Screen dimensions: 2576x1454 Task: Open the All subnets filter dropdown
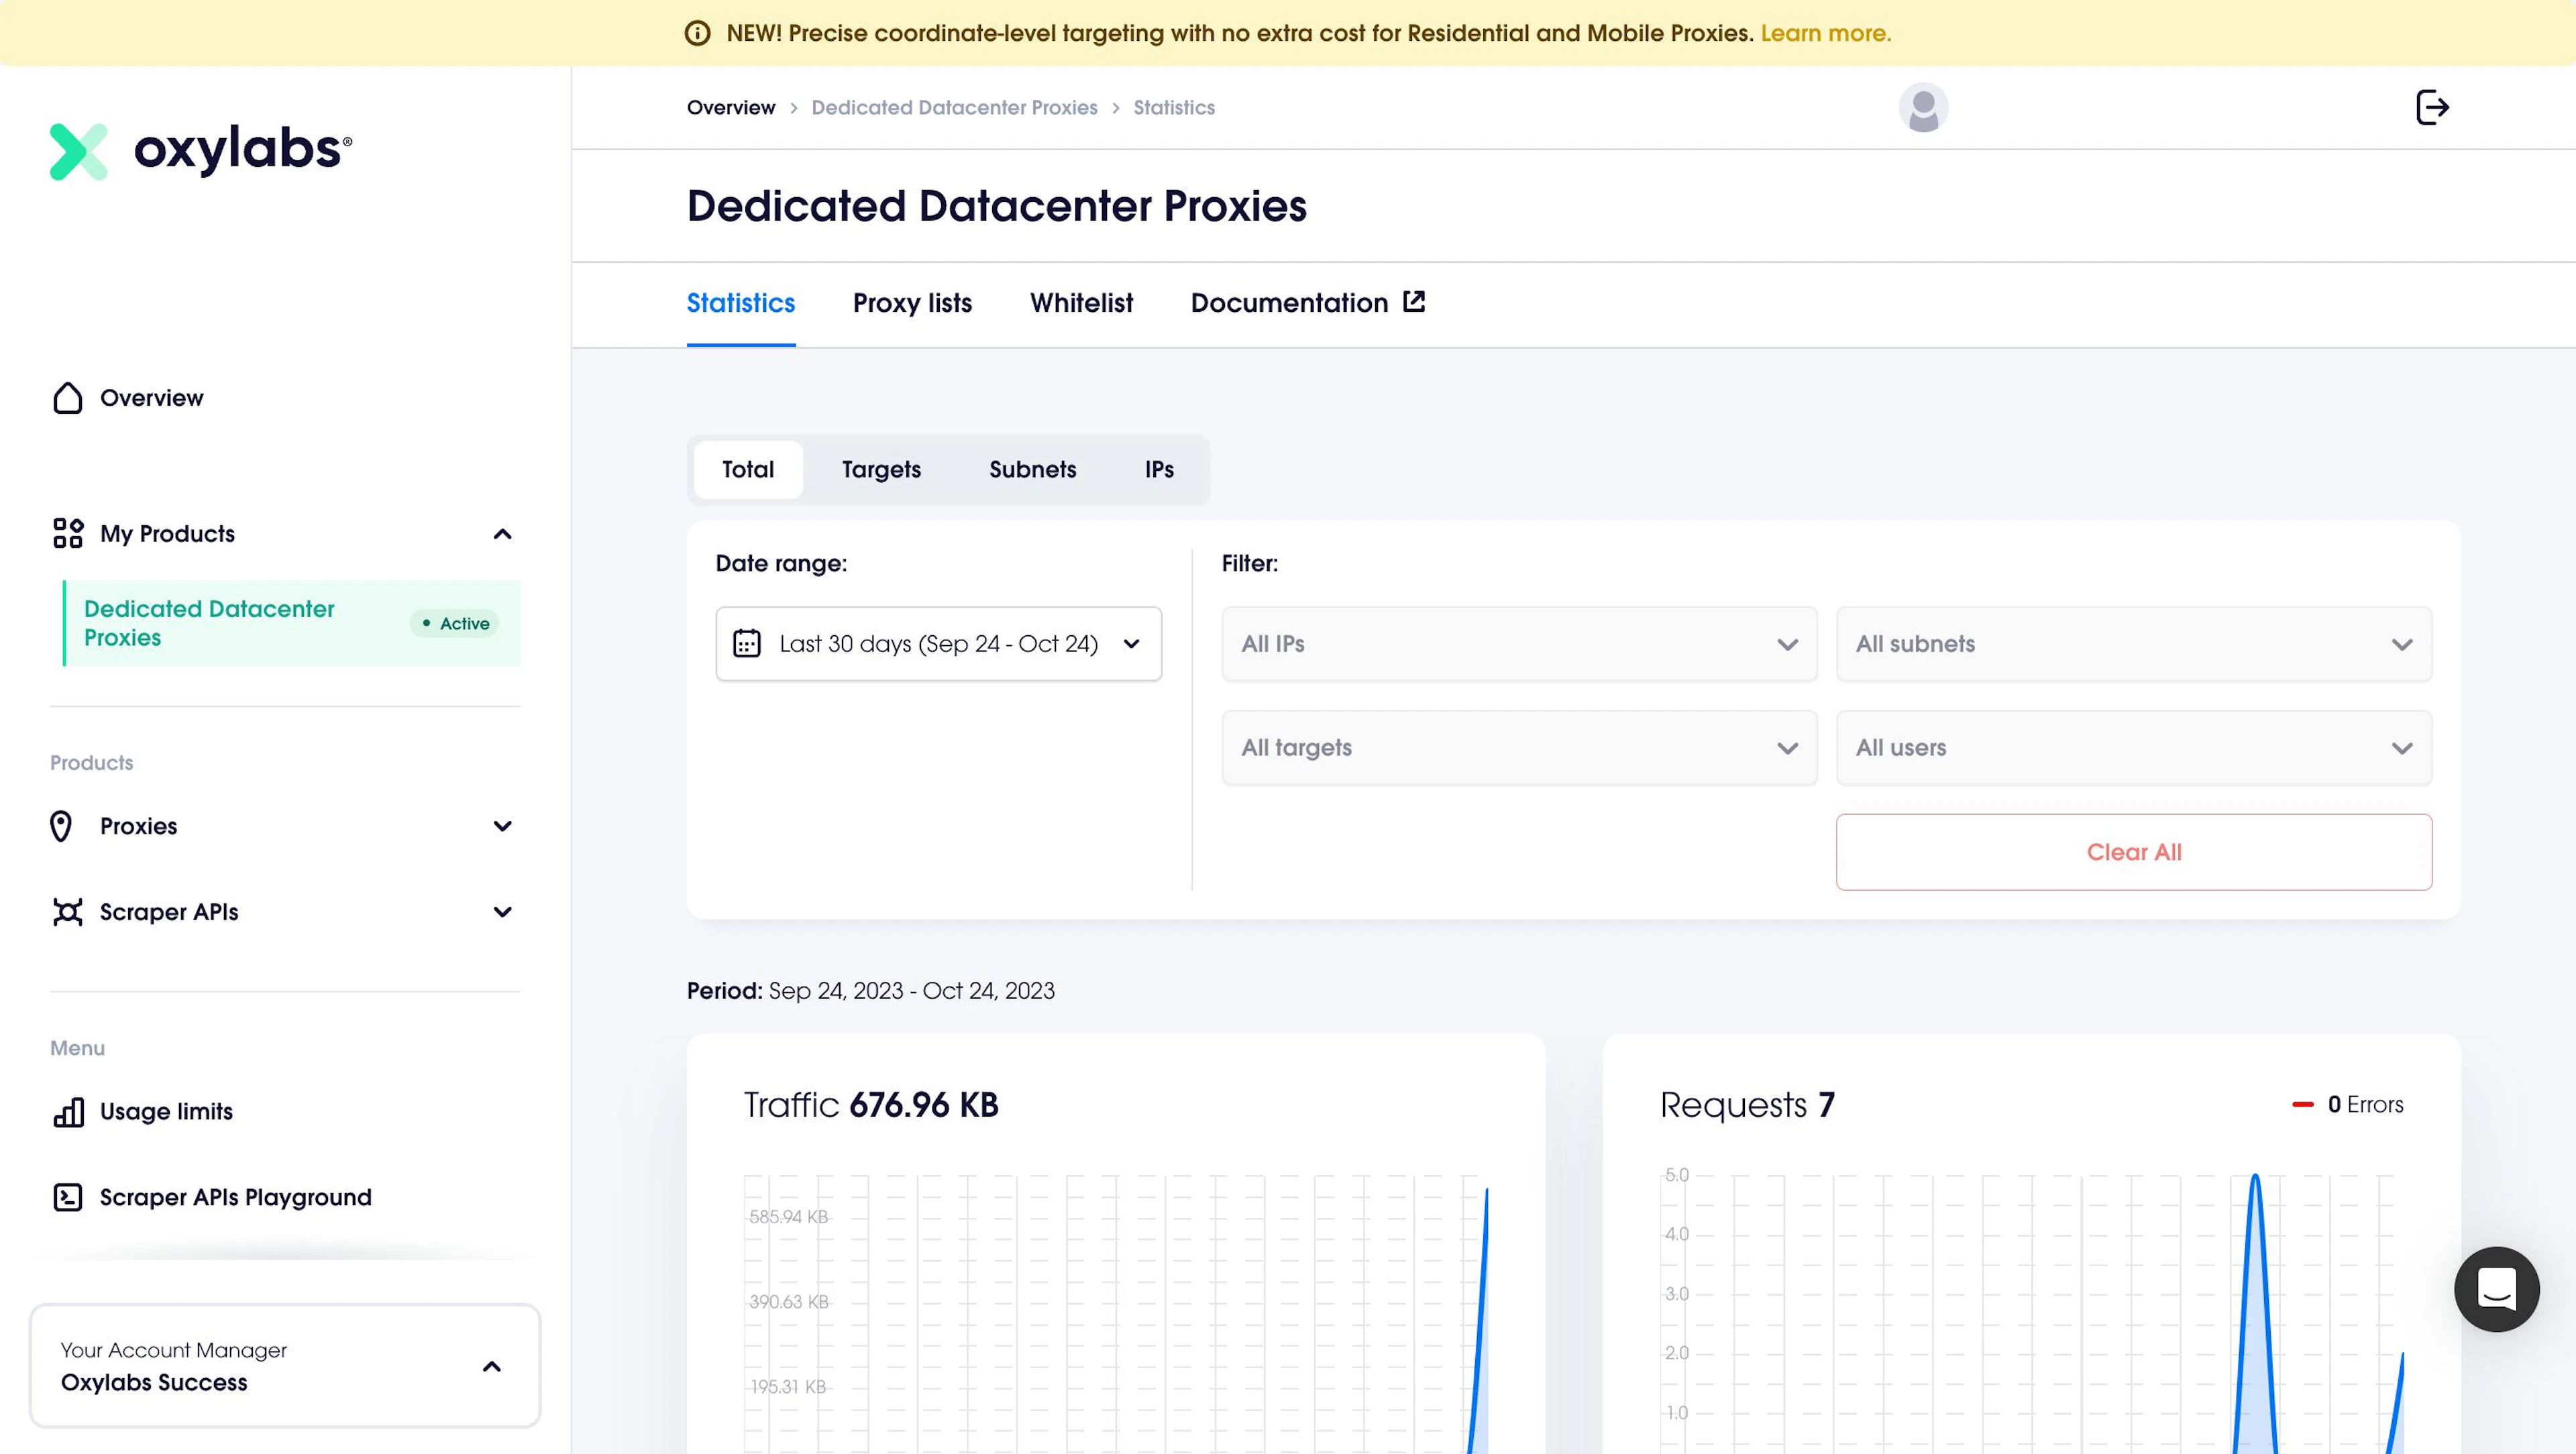(x=2134, y=644)
